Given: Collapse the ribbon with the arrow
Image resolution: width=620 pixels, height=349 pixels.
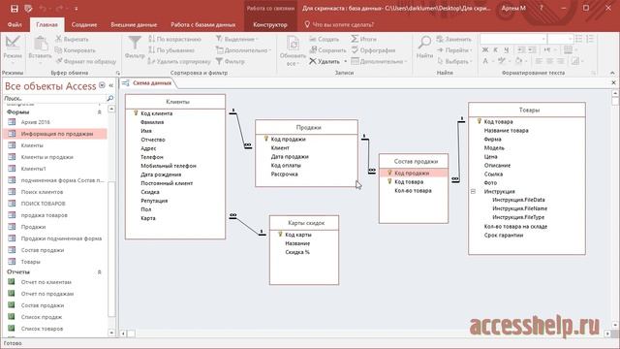Looking at the screenshot, I should tap(612, 73).
